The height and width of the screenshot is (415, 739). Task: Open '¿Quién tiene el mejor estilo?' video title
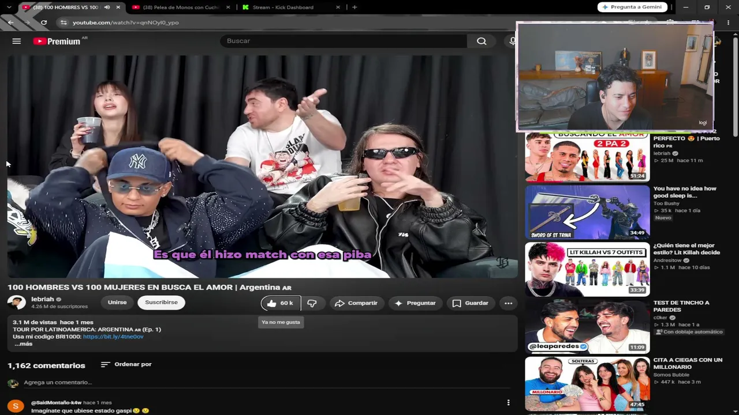[x=686, y=249]
